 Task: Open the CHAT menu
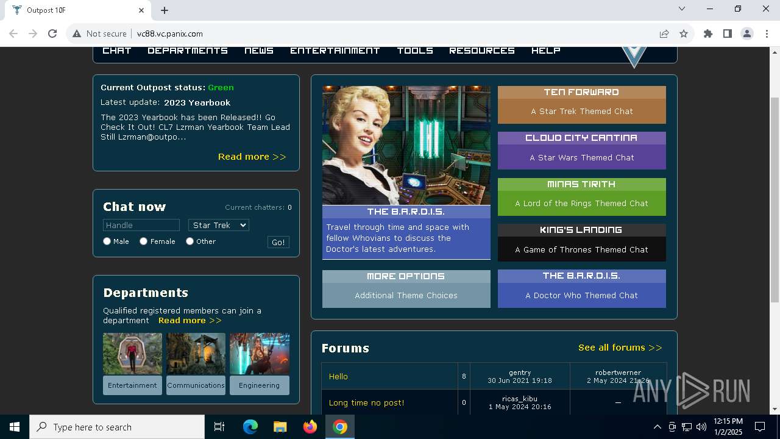pos(117,51)
